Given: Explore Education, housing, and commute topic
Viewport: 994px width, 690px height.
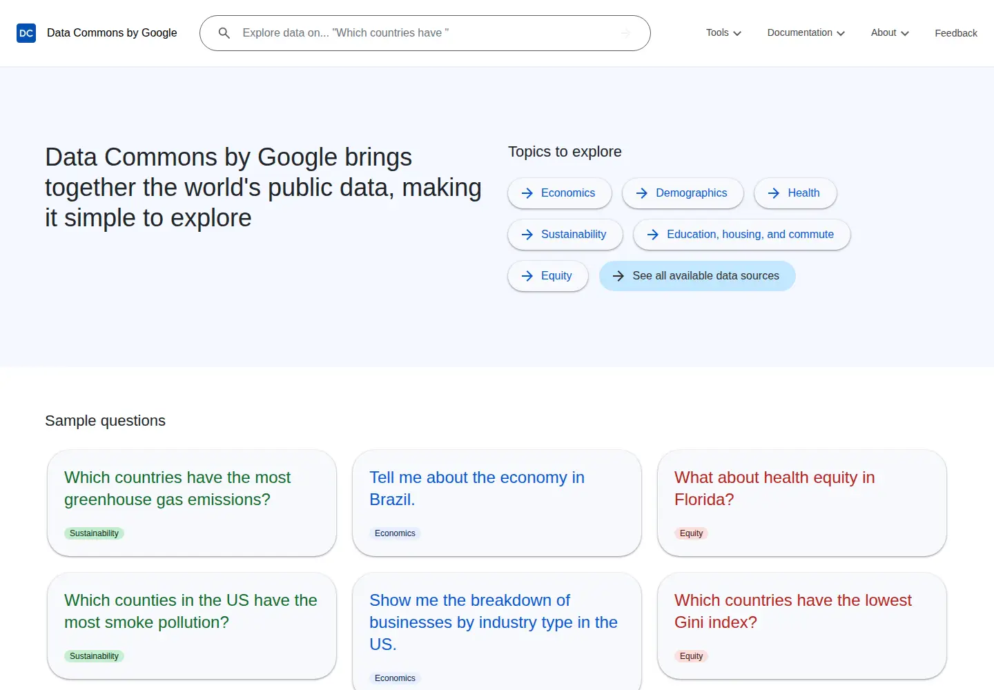Looking at the screenshot, I should 742,235.
